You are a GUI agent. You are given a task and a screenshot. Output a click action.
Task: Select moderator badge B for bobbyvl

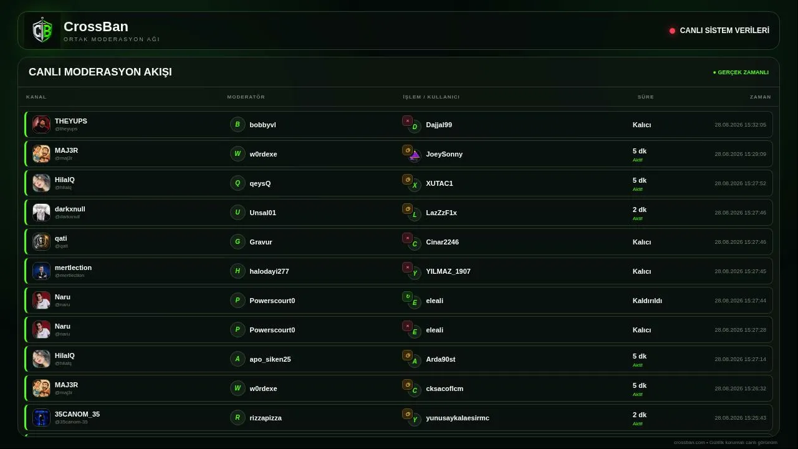(238, 124)
